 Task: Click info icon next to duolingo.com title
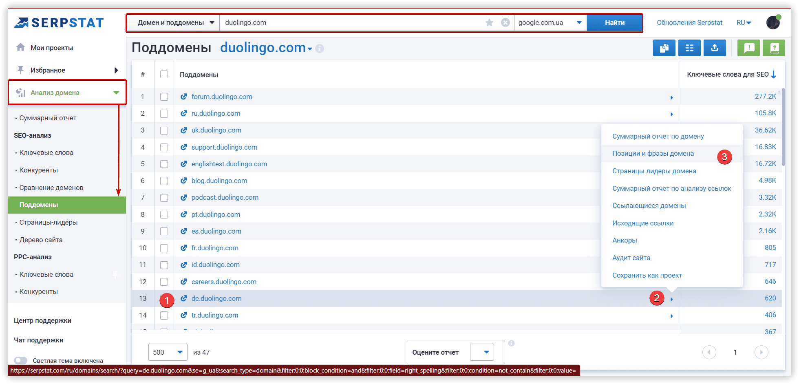[320, 49]
